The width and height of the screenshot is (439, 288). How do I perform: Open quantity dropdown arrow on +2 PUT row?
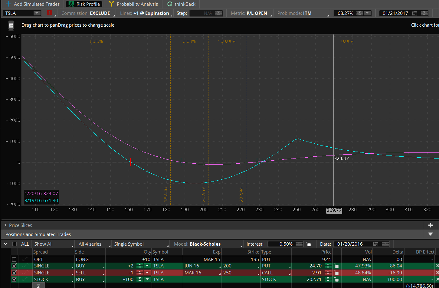click(148, 266)
